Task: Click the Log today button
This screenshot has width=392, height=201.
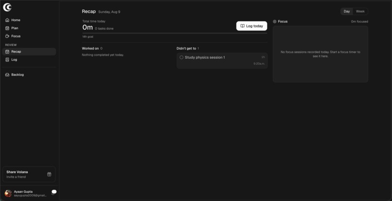Action: [251, 26]
